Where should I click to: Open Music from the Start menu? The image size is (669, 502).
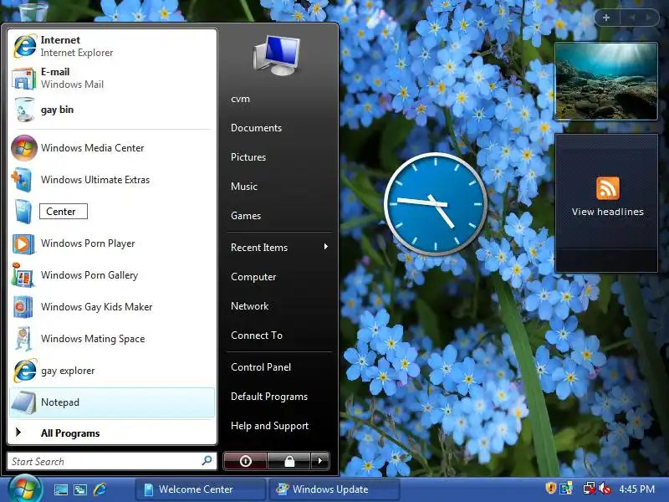point(244,186)
